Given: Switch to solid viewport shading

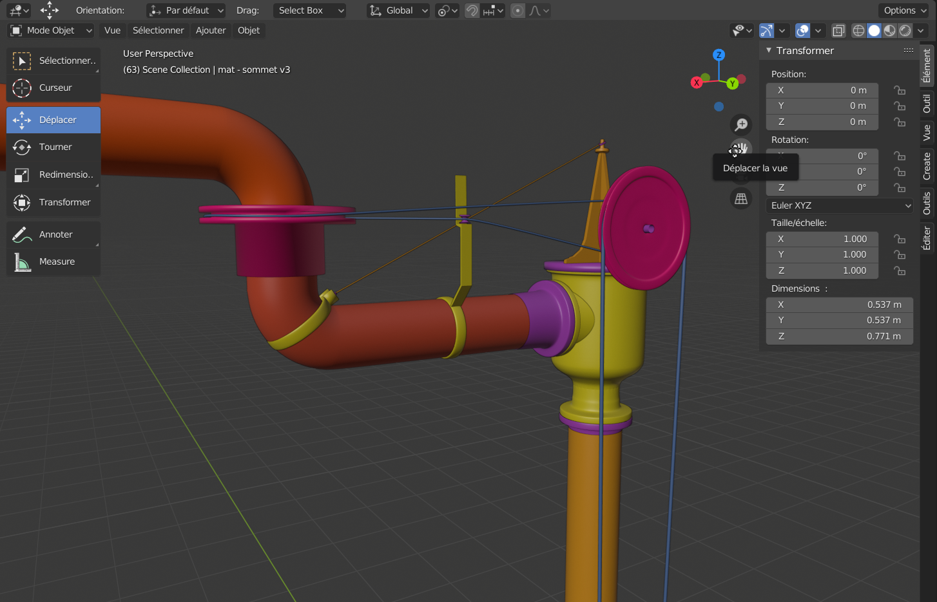Looking at the screenshot, I should (874, 31).
